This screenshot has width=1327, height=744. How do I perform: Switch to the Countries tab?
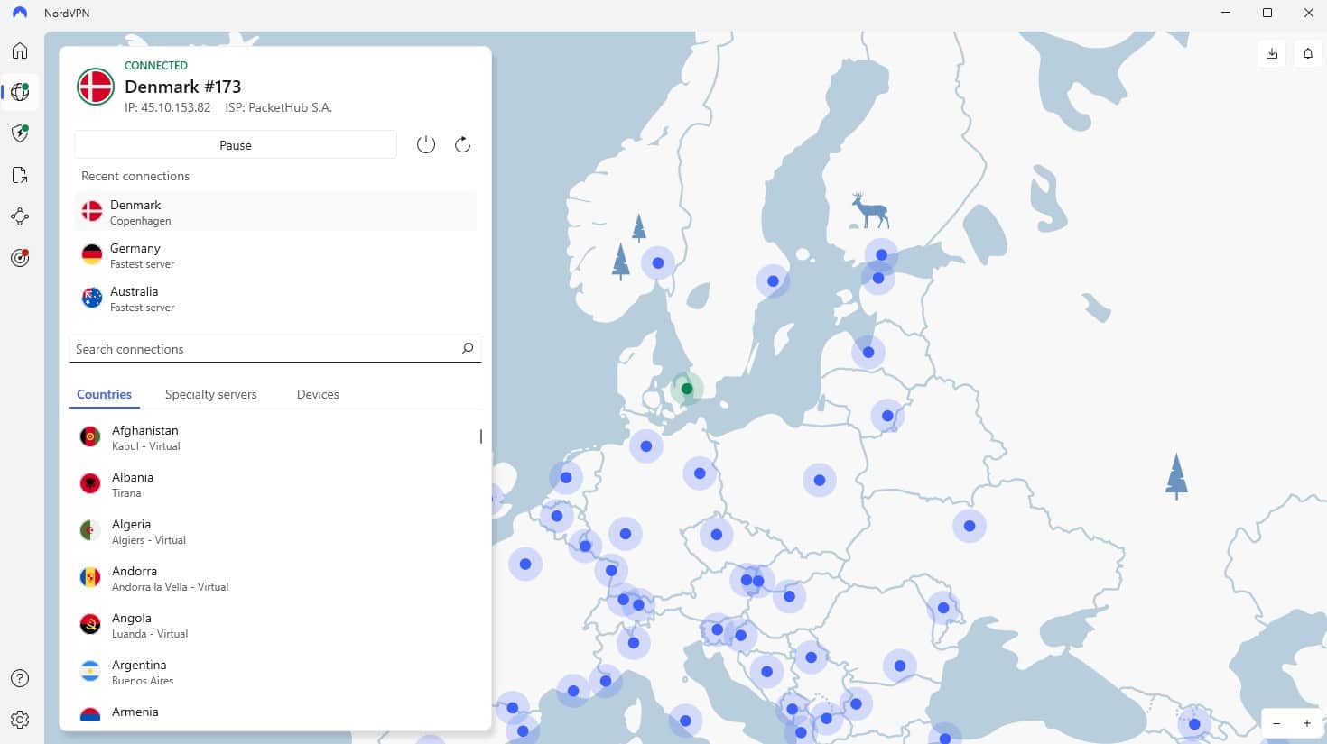click(104, 394)
